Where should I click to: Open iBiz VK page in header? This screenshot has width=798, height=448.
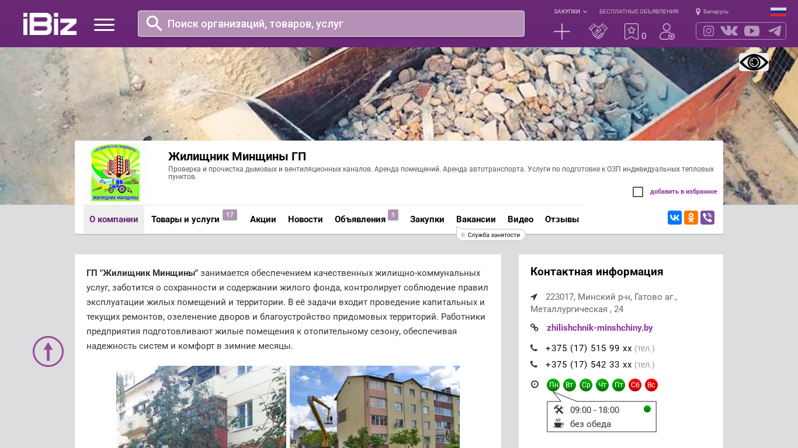729,31
